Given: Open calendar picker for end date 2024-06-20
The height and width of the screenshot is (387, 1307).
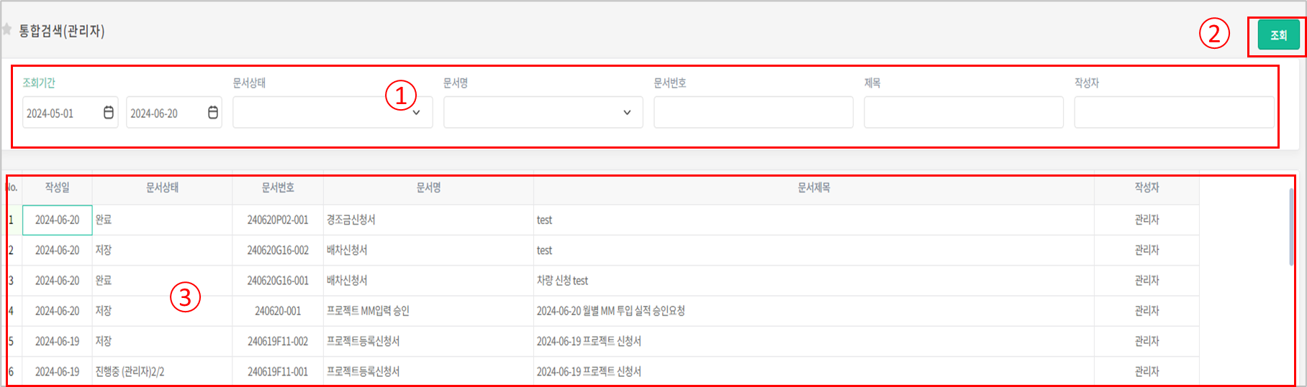Looking at the screenshot, I should click(x=213, y=113).
